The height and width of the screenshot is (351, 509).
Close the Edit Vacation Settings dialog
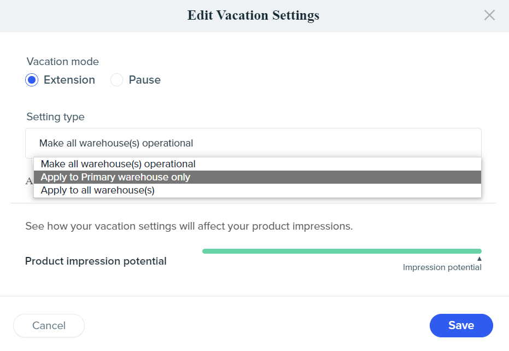(489, 15)
